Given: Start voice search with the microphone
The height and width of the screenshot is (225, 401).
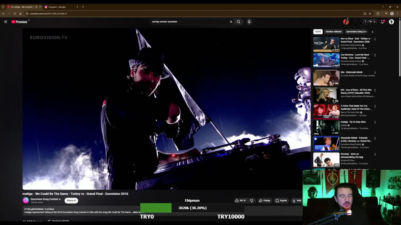Looking at the screenshot, I should 249,22.
